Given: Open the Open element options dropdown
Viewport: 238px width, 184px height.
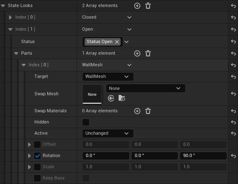Looking at the screenshot, I should pos(129,29).
